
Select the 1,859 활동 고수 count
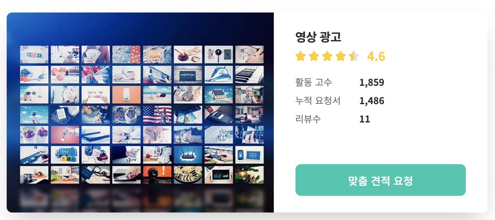(x=371, y=82)
